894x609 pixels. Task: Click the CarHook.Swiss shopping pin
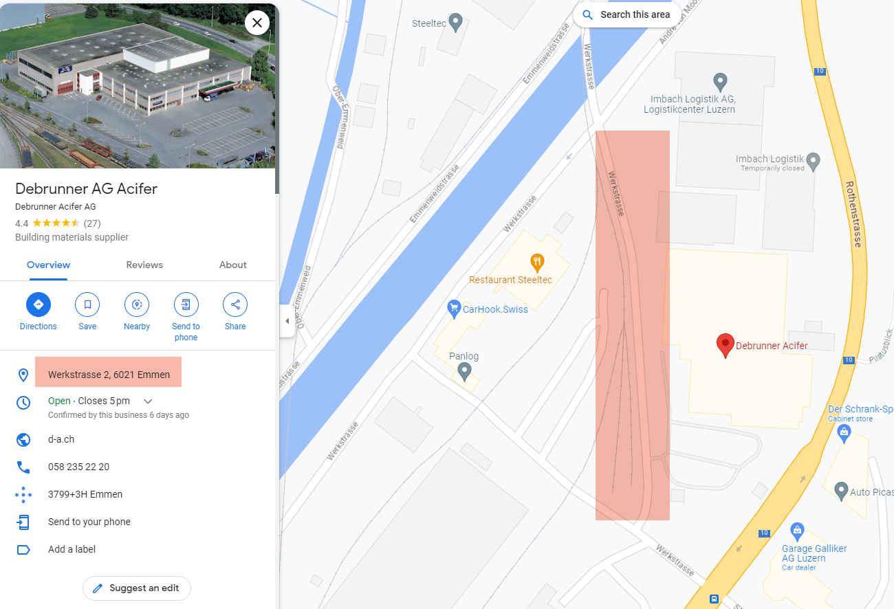(x=453, y=309)
